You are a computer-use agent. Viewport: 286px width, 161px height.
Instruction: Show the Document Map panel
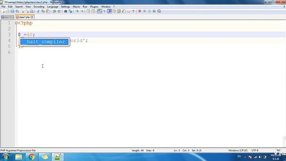tap(119, 11)
